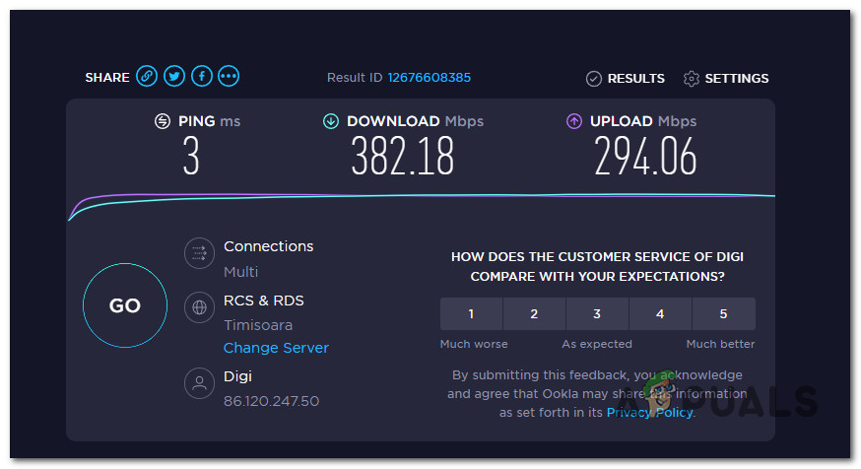Screen dimensions: 861x469
Task: Click the Results checkmark icon
Action: (x=593, y=79)
